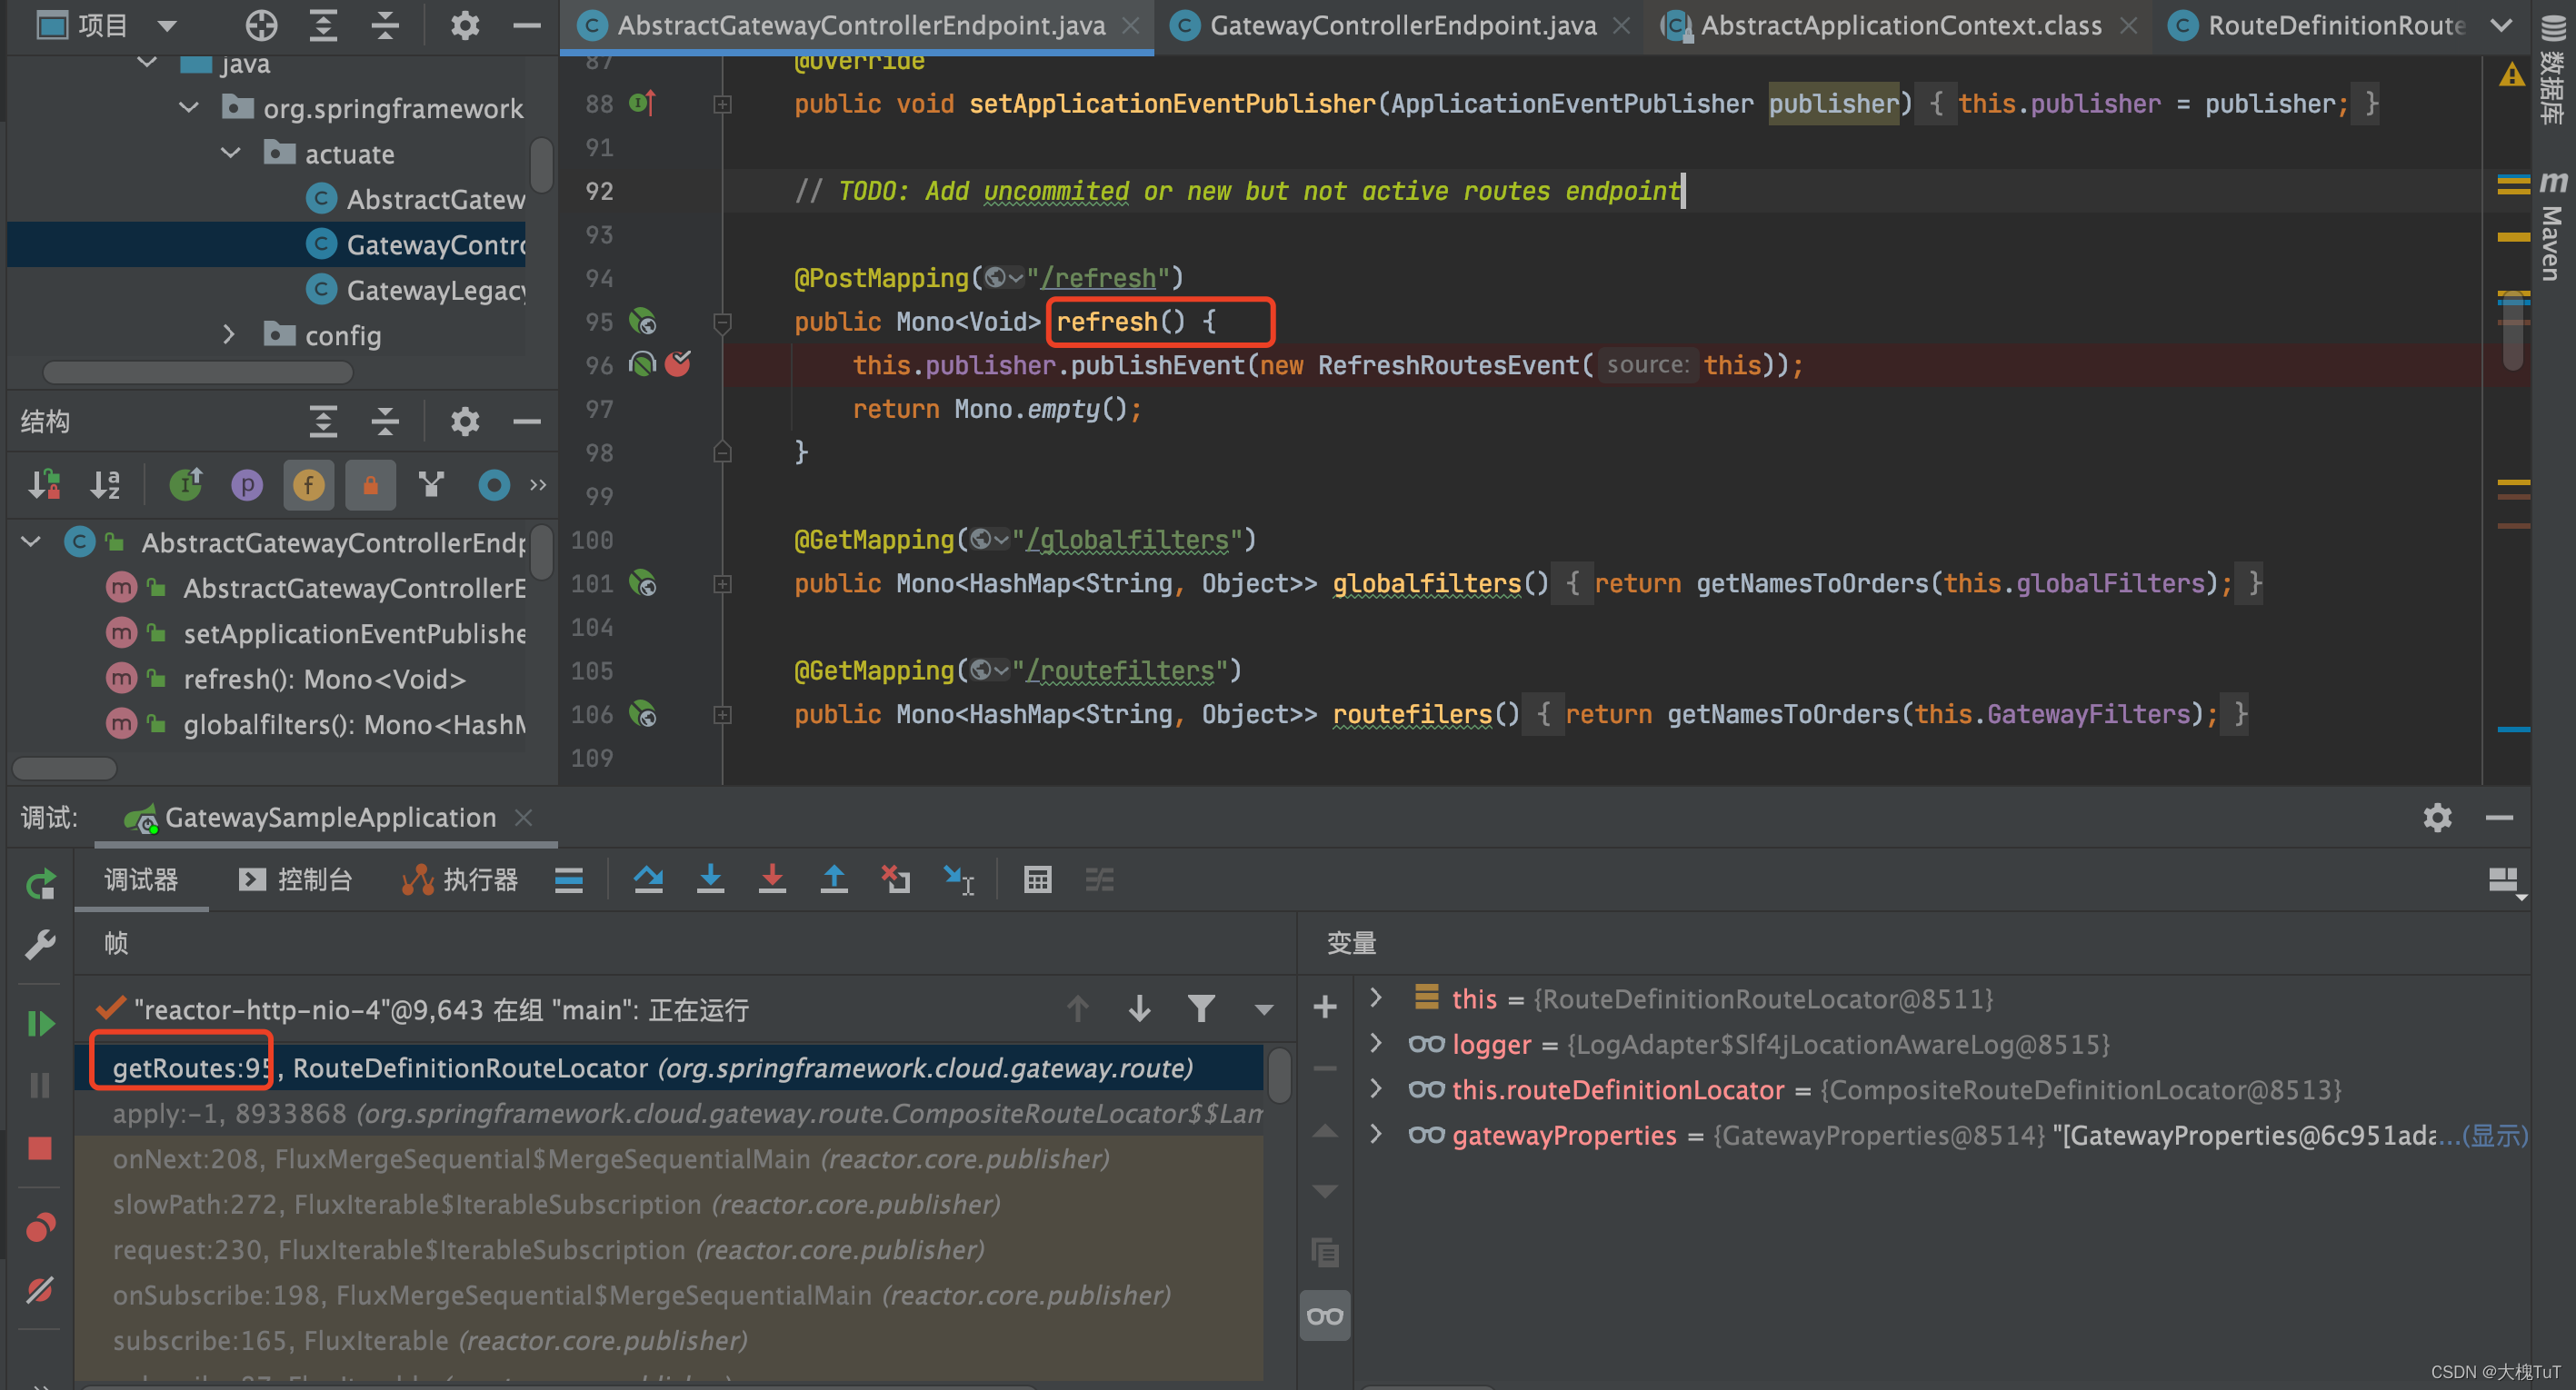Click the resume program icon in debugger
The image size is (2576, 1390).
(43, 1012)
